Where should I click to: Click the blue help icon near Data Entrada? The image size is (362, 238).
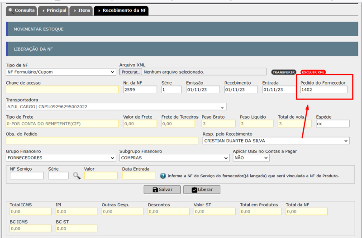point(163,176)
